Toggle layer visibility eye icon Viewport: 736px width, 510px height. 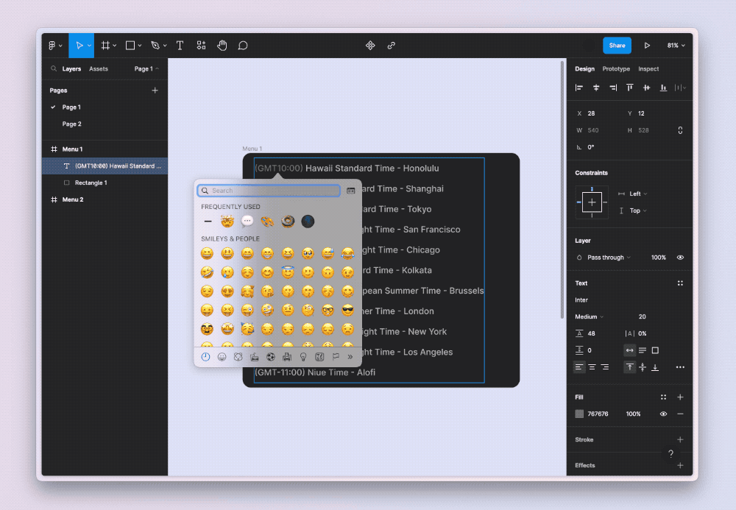tap(680, 258)
